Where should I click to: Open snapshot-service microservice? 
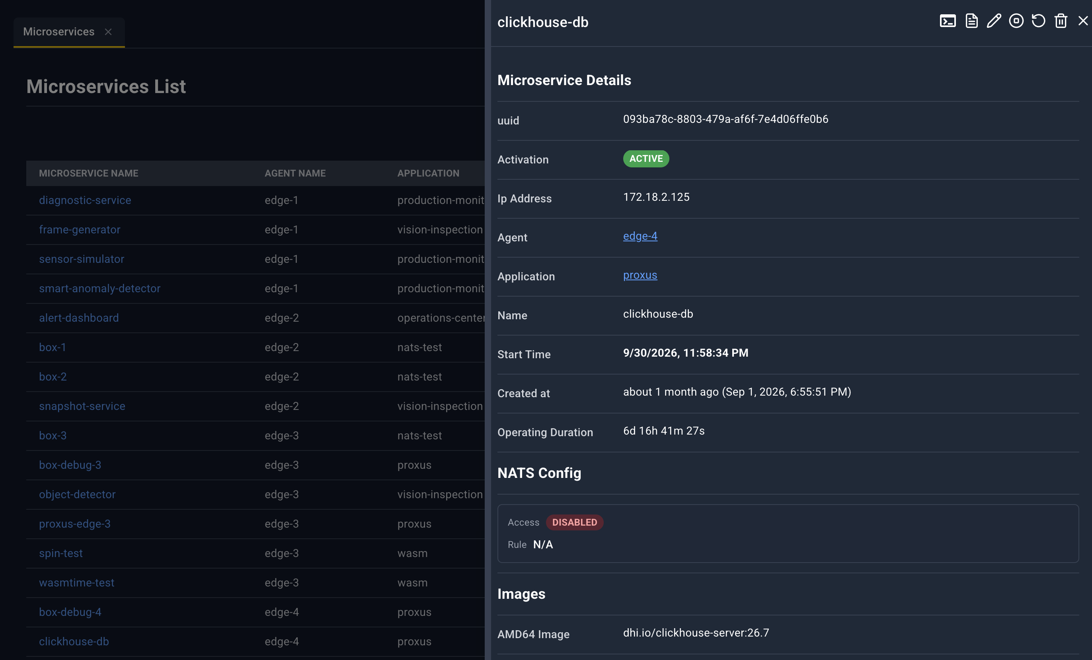[82, 406]
